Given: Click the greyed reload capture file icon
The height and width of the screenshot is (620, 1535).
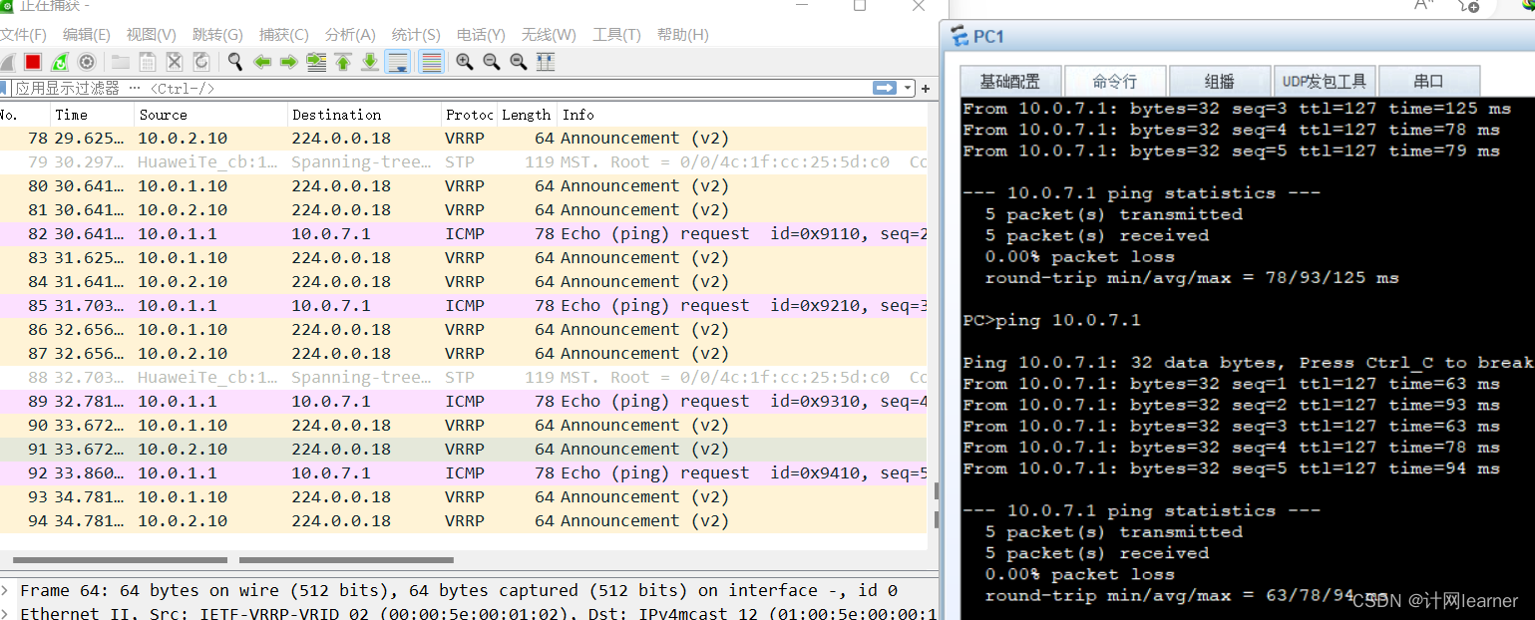Looking at the screenshot, I should point(201,62).
